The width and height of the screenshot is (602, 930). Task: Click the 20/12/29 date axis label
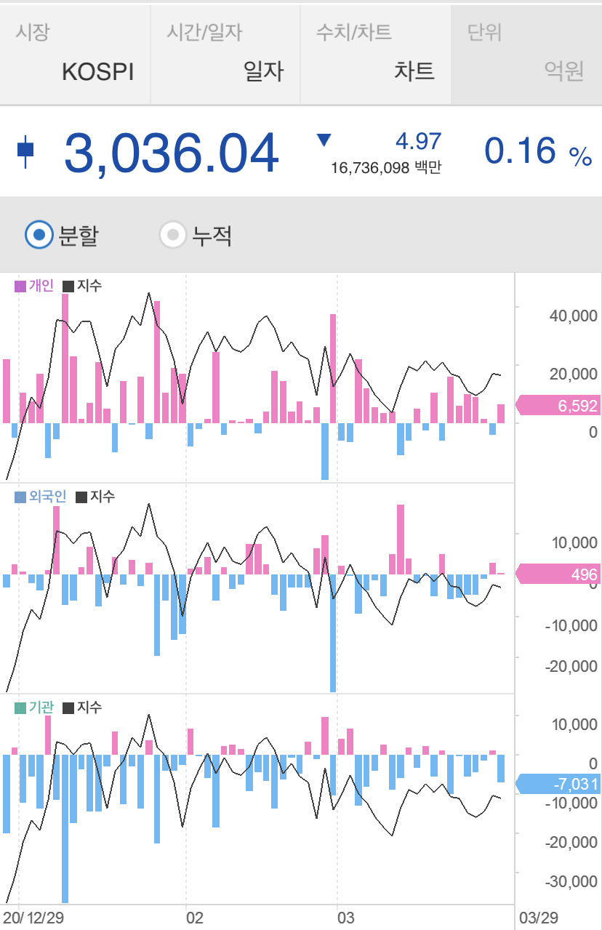(x=33, y=918)
